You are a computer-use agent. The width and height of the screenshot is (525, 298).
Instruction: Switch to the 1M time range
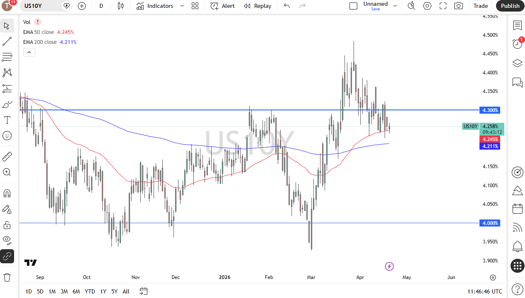[x=52, y=291]
